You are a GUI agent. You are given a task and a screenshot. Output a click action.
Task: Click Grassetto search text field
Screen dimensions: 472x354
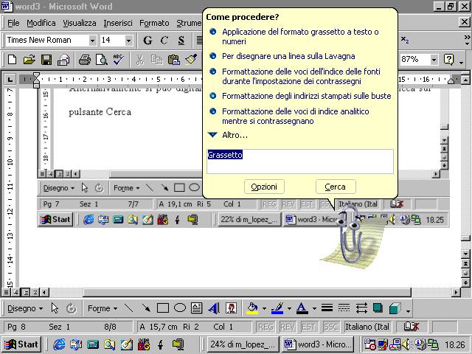coord(300,162)
